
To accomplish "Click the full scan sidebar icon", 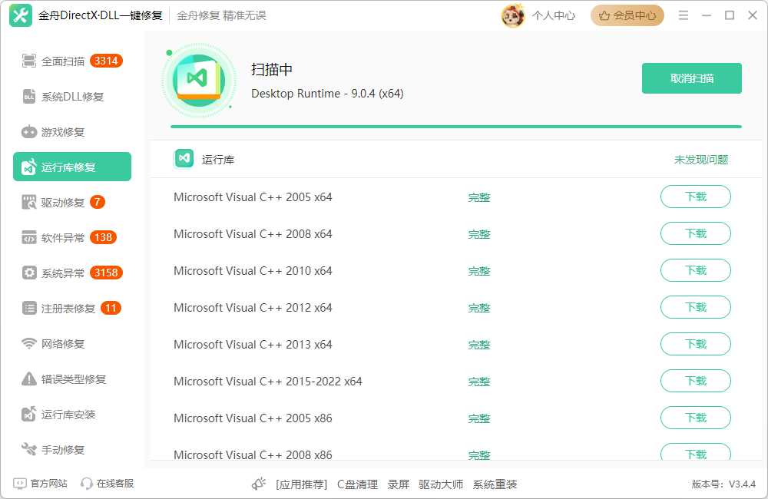I will (x=29, y=61).
